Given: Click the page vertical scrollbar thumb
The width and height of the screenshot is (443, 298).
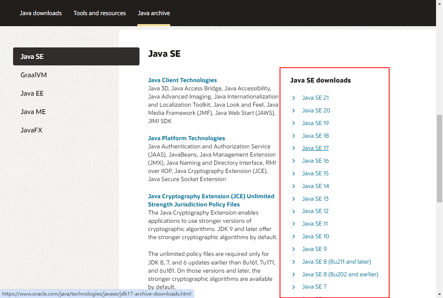Looking at the screenshot, I should [x=439, y=159].
